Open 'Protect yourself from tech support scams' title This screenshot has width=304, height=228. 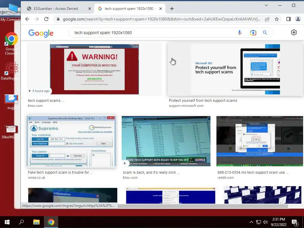click(x=203, y=100)
